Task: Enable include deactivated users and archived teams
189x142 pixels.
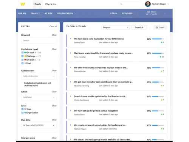Action: tap(22, 83)
